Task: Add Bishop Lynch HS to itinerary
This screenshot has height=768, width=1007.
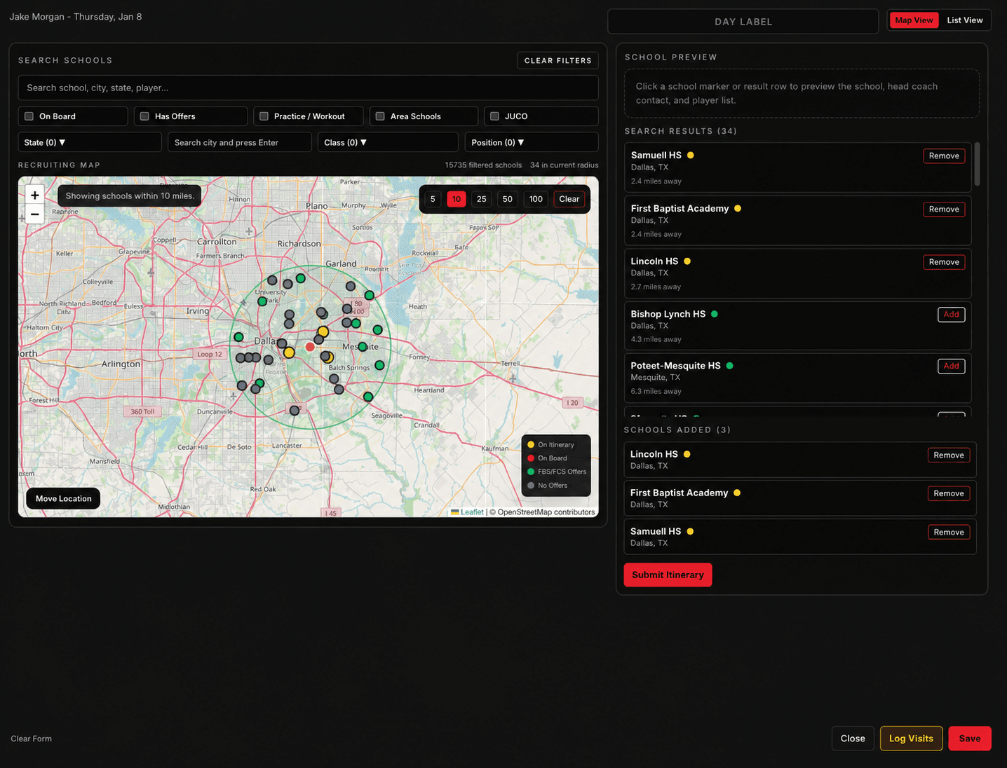Action: click(952, 315)
